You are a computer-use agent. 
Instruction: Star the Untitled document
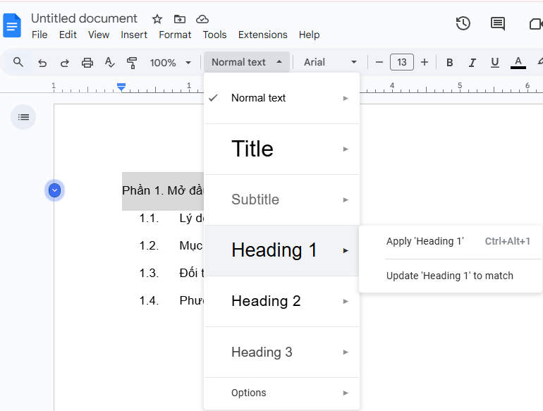click(157, 19)
